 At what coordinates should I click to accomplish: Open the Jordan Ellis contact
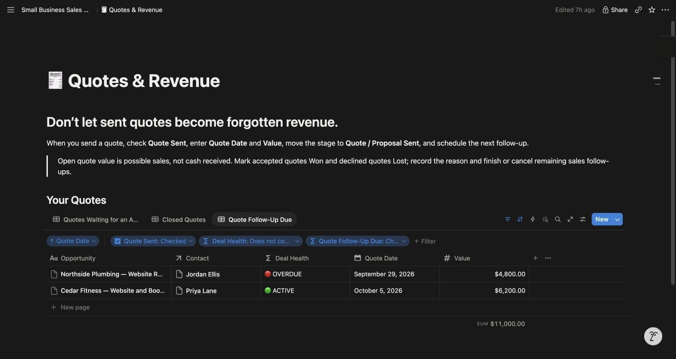click(x=203, y=274)
